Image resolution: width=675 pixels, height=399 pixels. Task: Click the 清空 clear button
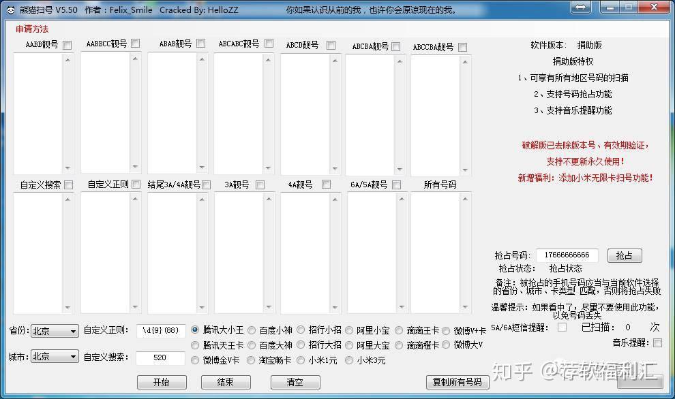click(295, 382)
